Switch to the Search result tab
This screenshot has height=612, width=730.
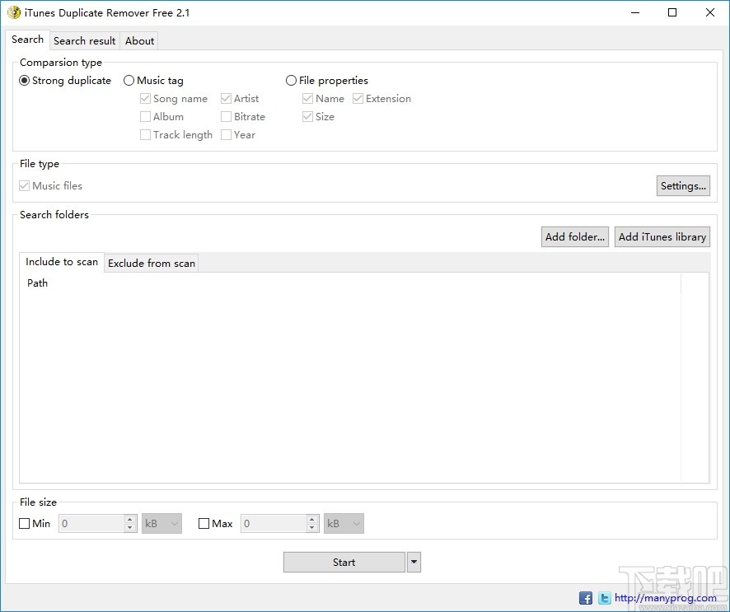point(84,40)
